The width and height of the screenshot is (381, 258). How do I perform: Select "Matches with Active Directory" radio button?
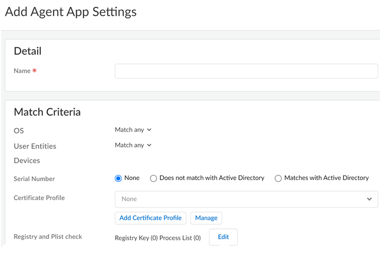[278, 179]
